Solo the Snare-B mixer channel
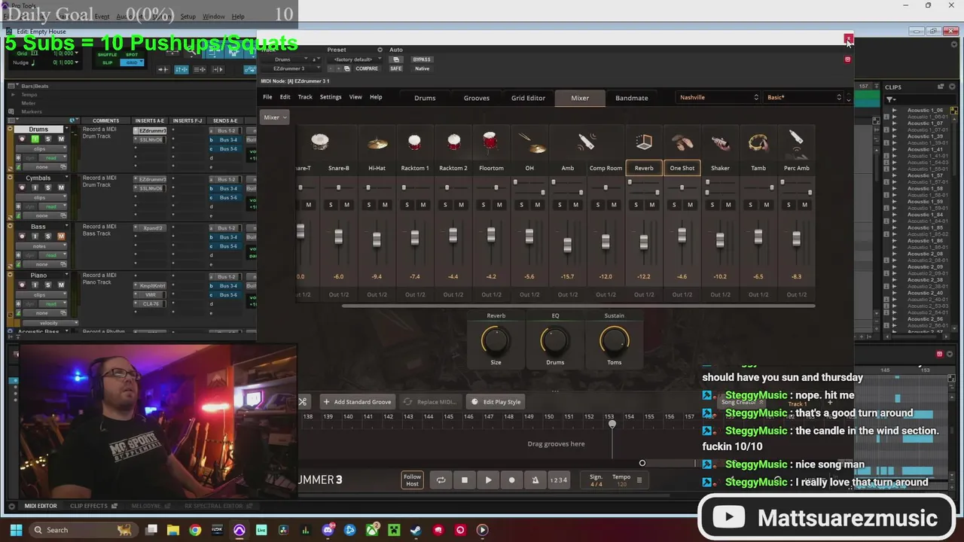The width and height of the screenshot is (964, 542). click(x=331, y=205)
